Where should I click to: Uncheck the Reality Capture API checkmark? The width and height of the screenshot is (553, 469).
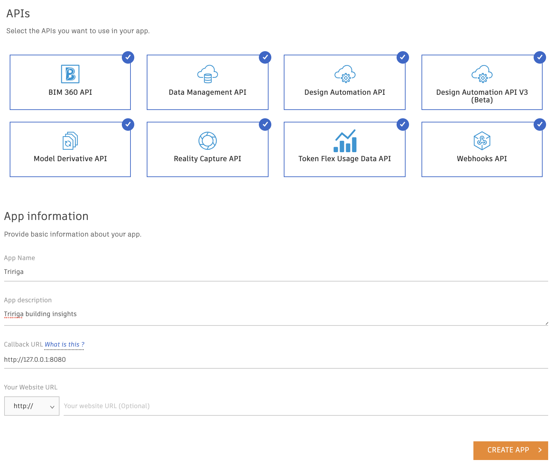(x=265, y=125)
